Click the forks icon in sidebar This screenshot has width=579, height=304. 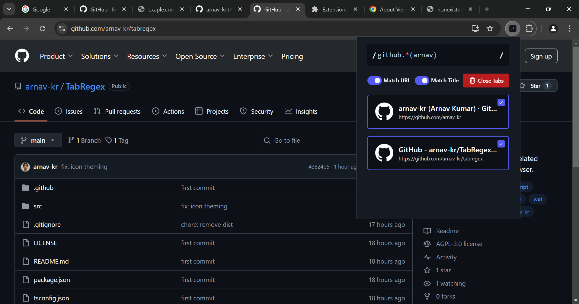[x=427, y=296]
